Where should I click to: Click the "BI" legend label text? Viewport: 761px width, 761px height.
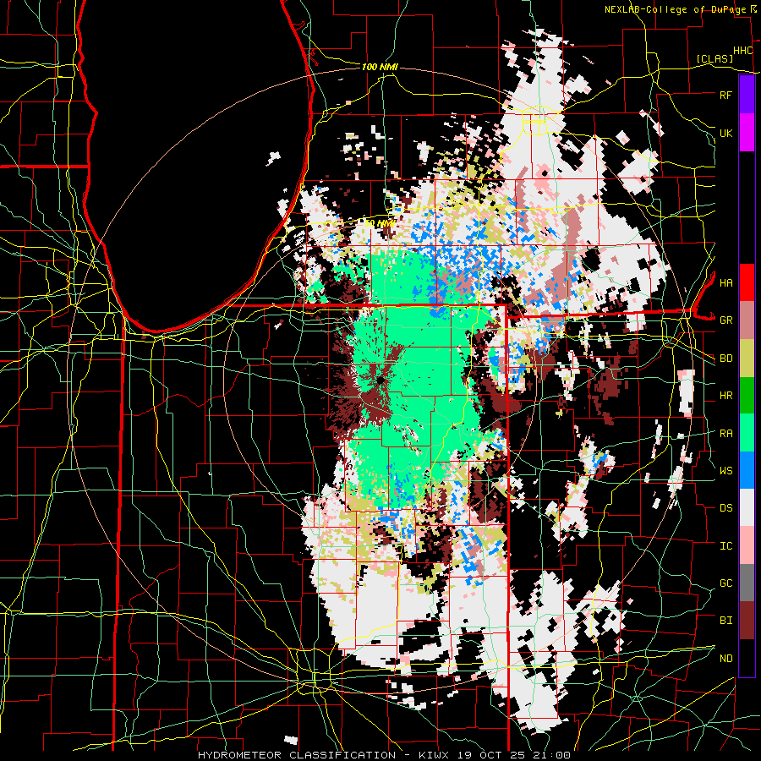coord(725,621)
